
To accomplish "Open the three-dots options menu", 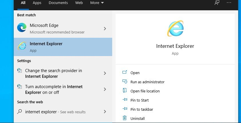I will click(229, 3).
